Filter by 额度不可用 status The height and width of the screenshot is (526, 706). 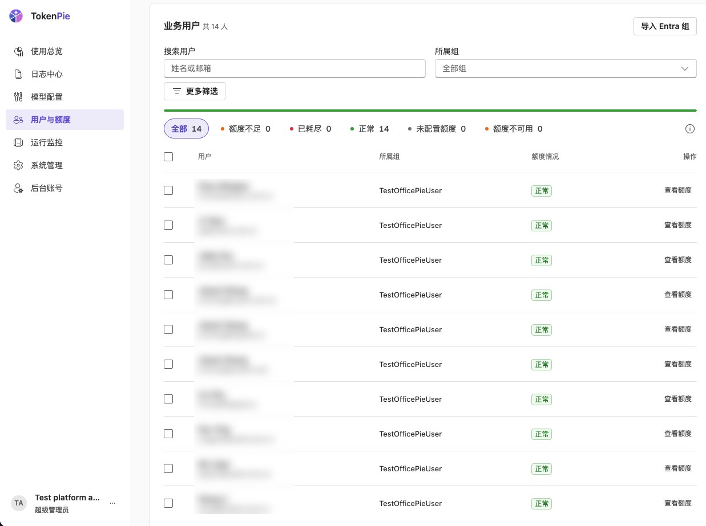click(x=514, y=129)
